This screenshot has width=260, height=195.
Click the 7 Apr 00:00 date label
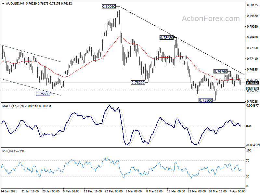[237, 191]
